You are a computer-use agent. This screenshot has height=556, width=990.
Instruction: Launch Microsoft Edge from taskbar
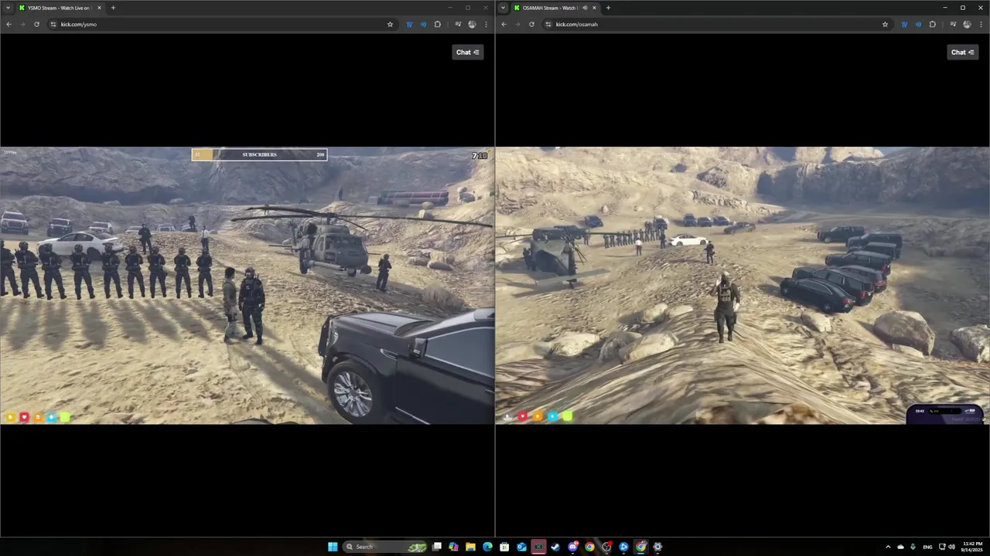click(487, 547)
